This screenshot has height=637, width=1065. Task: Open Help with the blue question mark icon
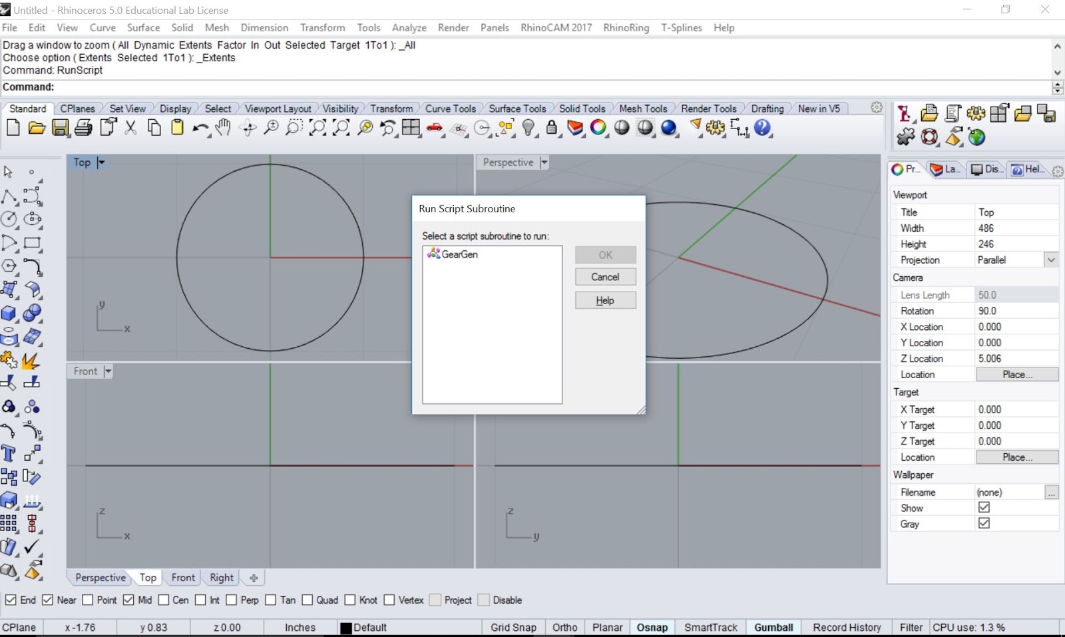point(763,127)
